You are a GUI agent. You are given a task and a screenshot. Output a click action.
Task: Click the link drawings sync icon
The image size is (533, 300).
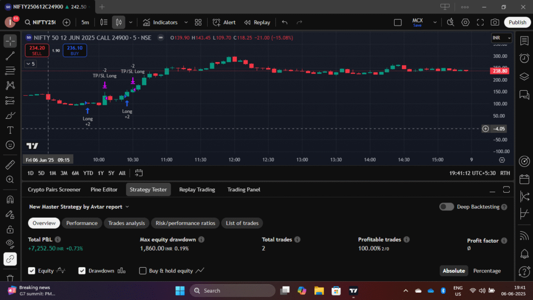point(10,259)
